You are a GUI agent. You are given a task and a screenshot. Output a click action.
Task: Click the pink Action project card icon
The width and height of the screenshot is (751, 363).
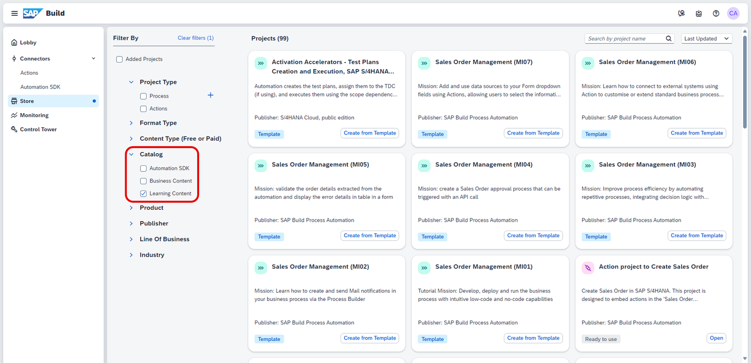coord(588,268)
